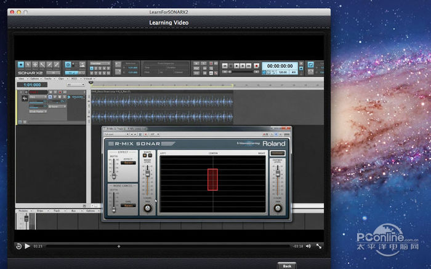Click the transport time display 00:00:00:00
The height and width of the screenshot is (269, 431).
coord(279,65)
